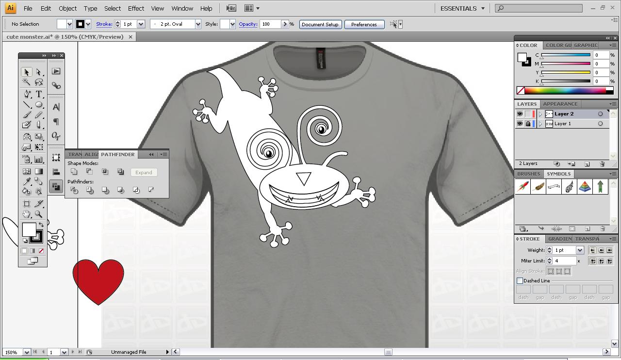Click the Opacity link in control bar
The width and height of the screenshot is (621, 360).
(248, 24)
